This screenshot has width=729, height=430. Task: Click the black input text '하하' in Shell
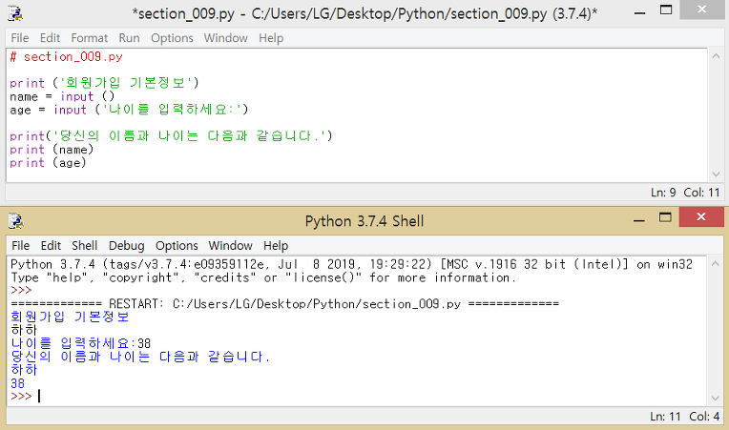(x=24, y=330)
